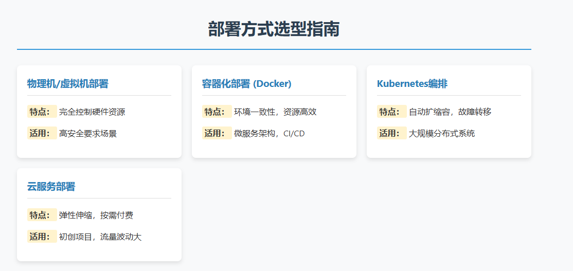This screenshot has width=573, height=271.
Task: Click the text 大规模分布式系统
Action: point(442,134)
